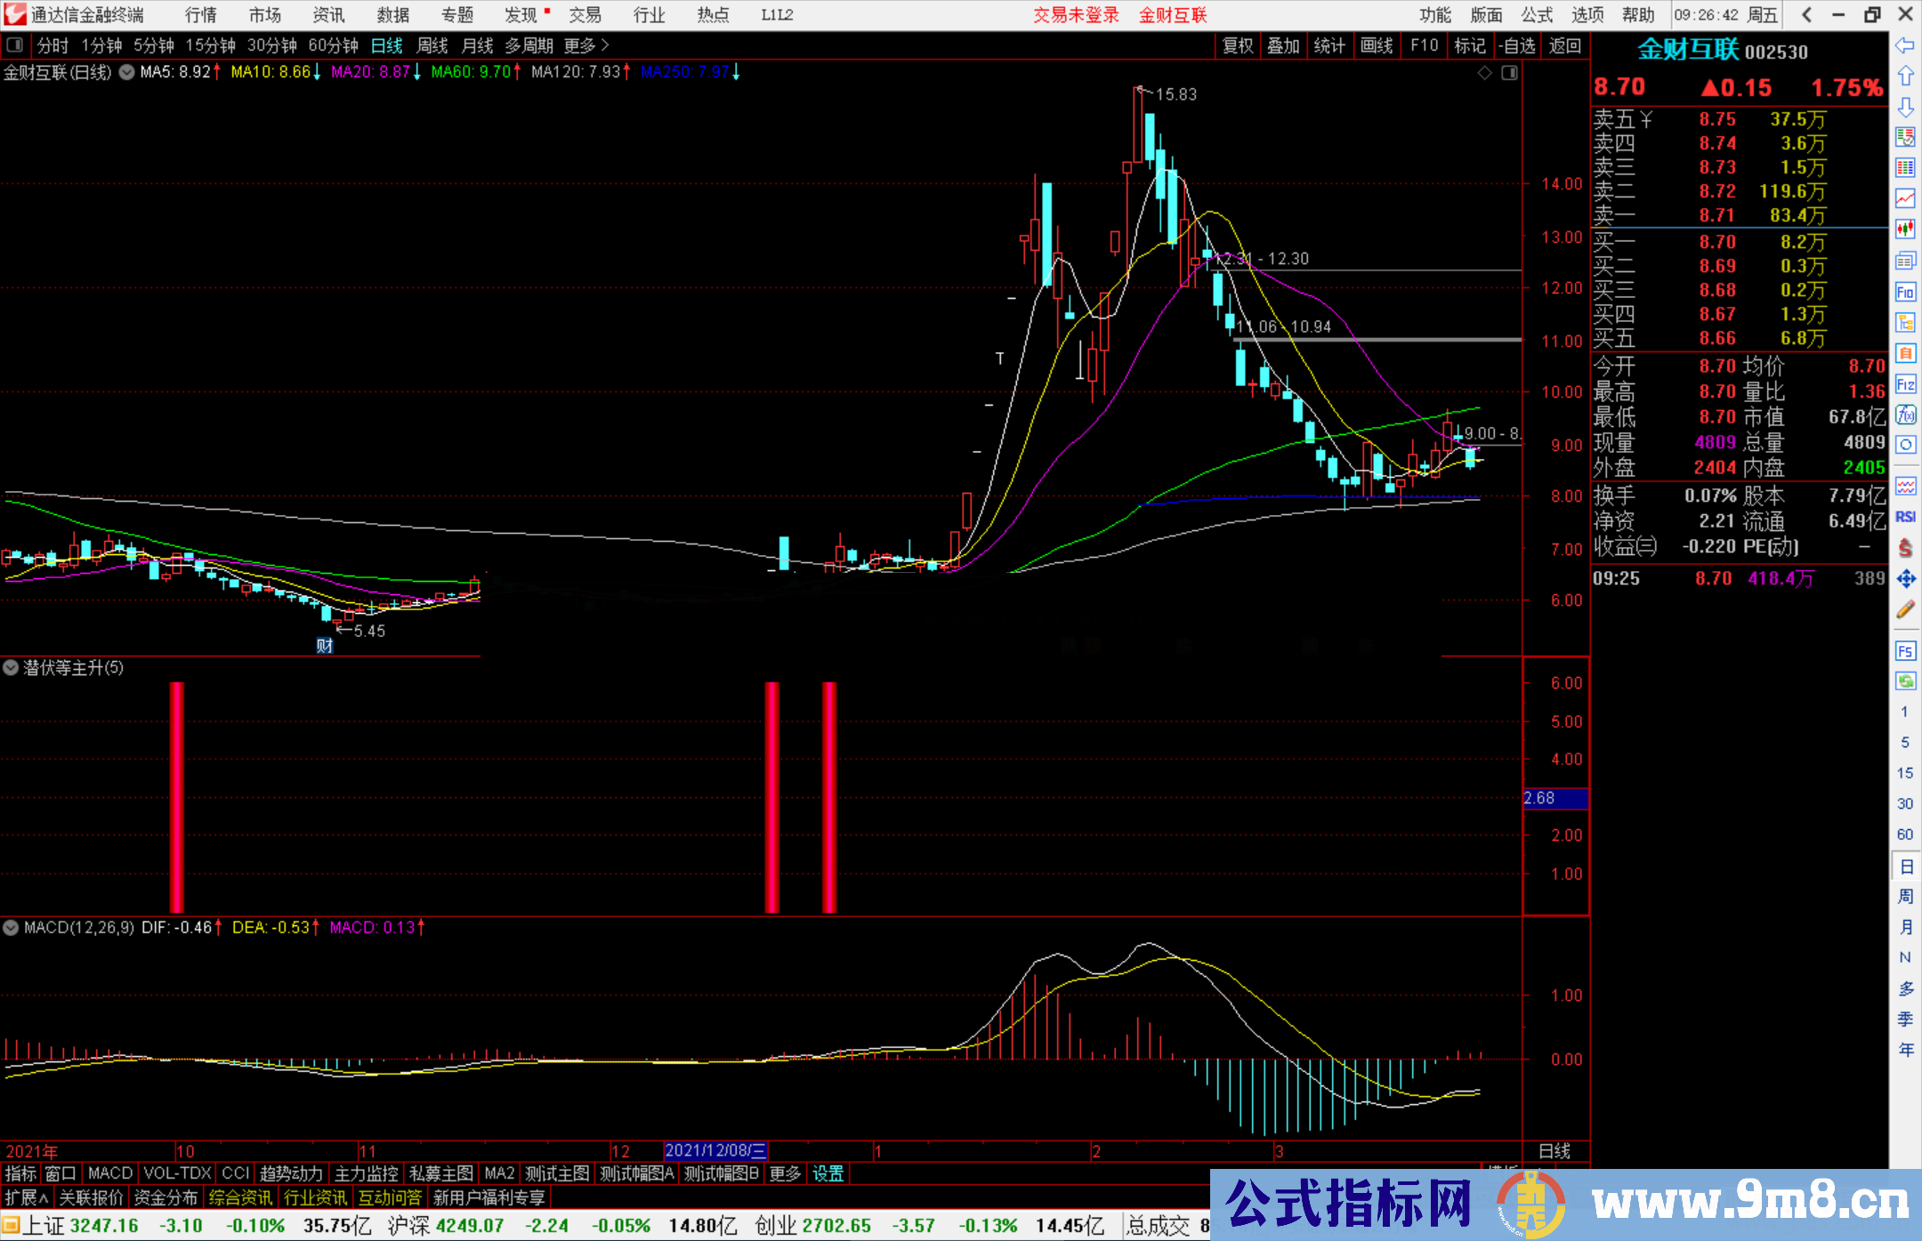Click the back arrow sidebar icon
1922x1241 pixels.
[x=1905, y=45]
